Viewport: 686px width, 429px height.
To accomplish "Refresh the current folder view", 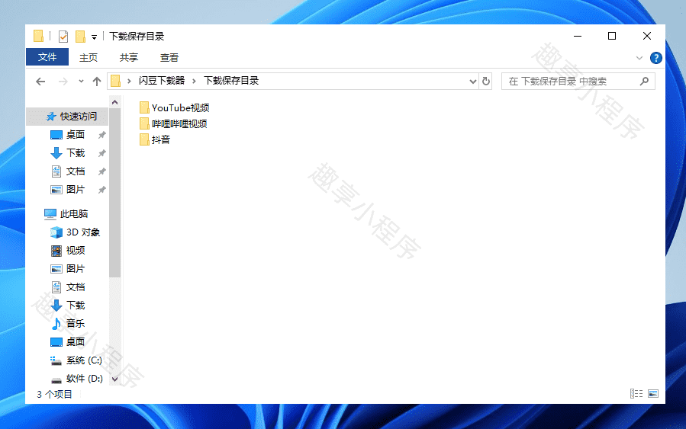I will click(x=486, y=82).
